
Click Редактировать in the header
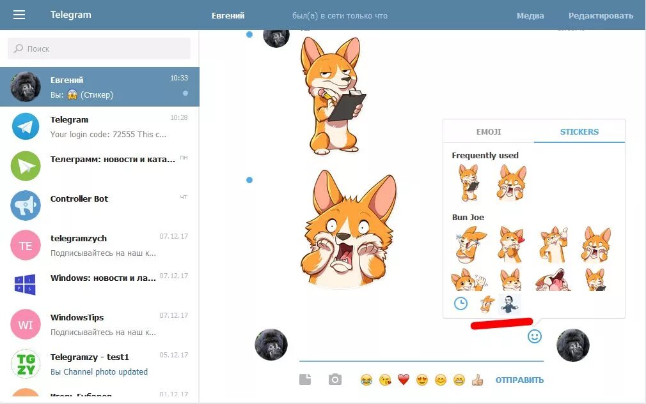[601, 15]
